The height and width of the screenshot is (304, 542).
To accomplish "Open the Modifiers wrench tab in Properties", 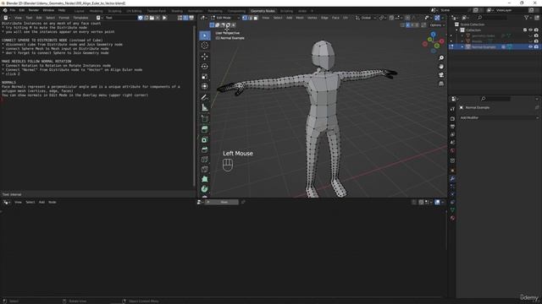I will (x=452, y=178).
